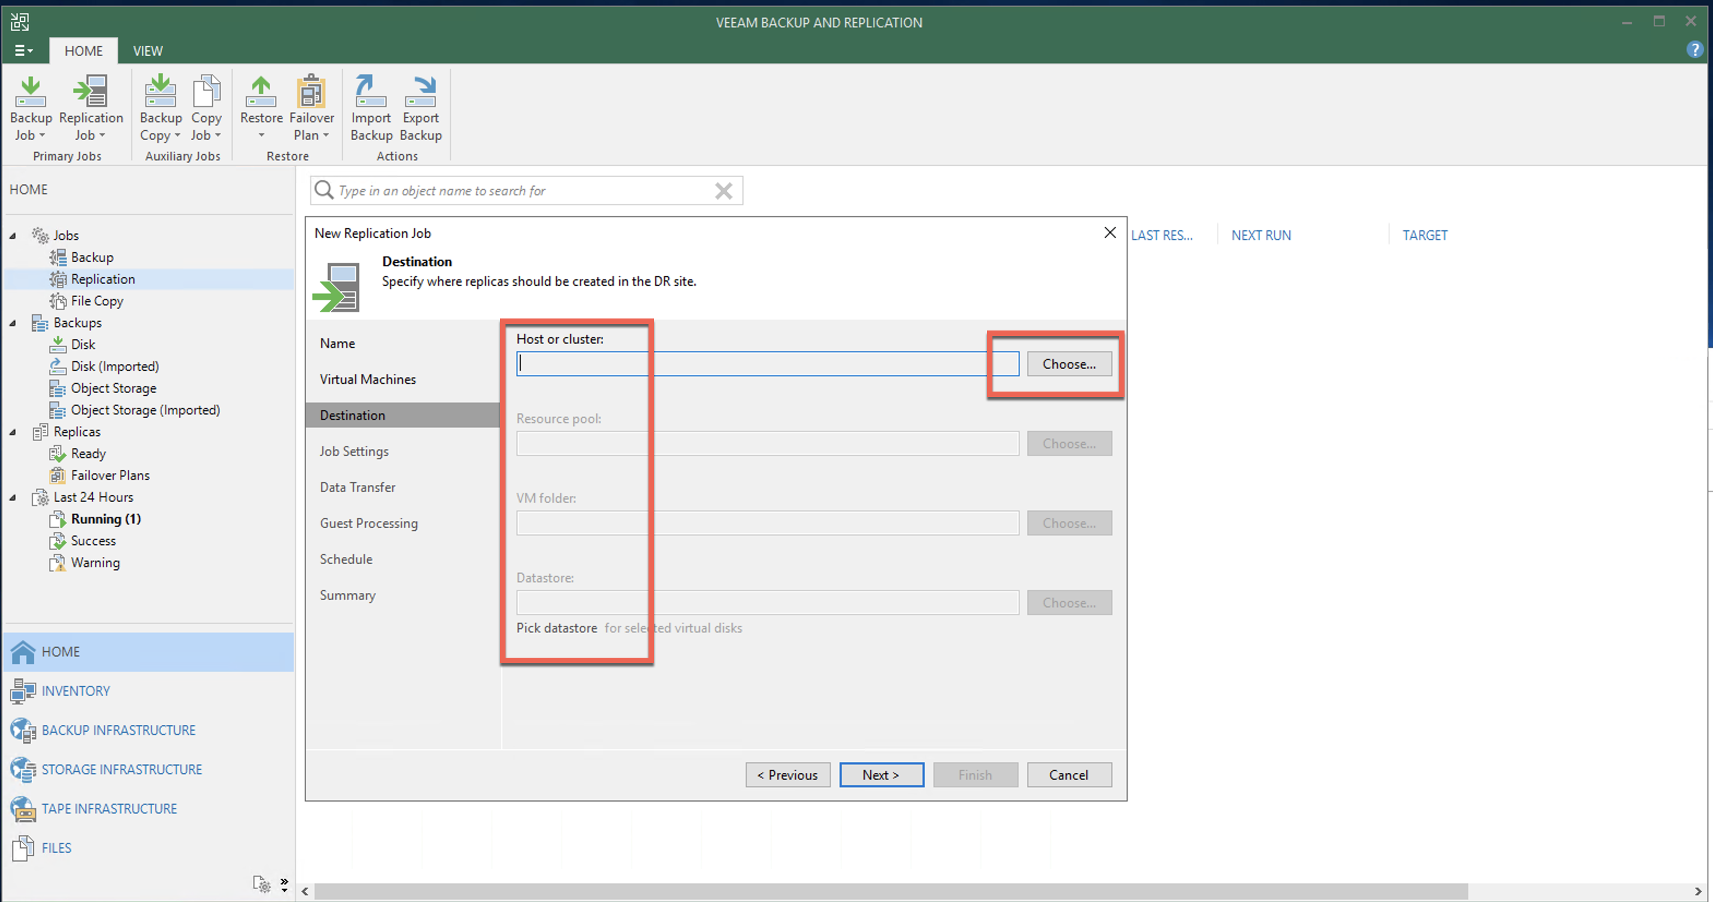Screen dimensions: 1713x902
Task: Click the Import Backup icon
Action: click(371, 93)
